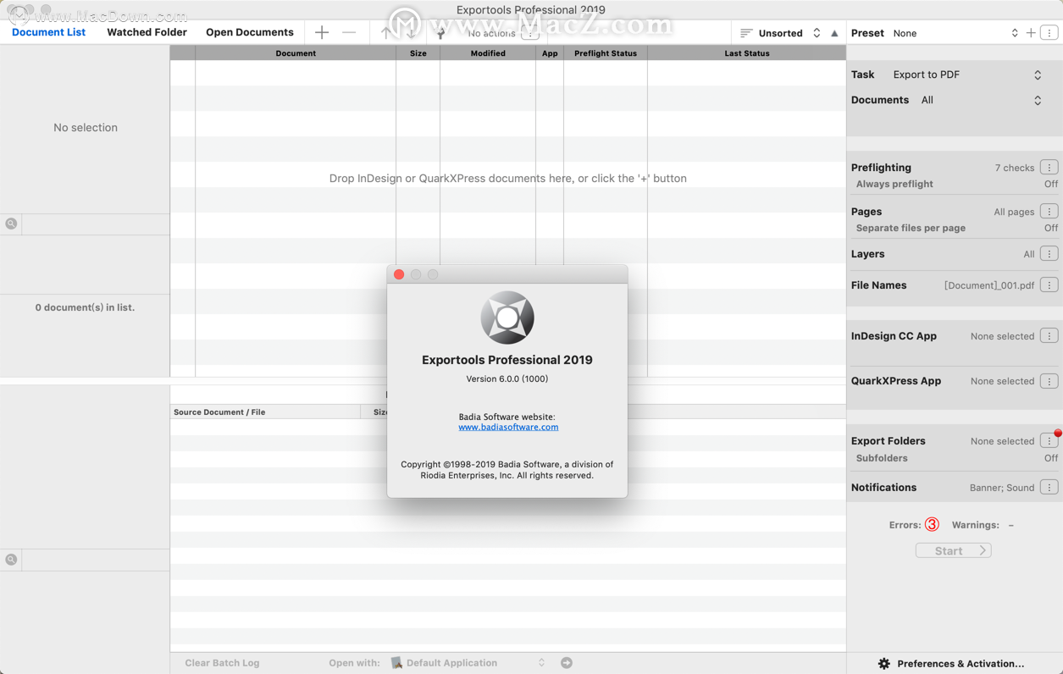1063x674 pixels.
Task: Open the Watched Folder tab
Action: tap(147, 32)
